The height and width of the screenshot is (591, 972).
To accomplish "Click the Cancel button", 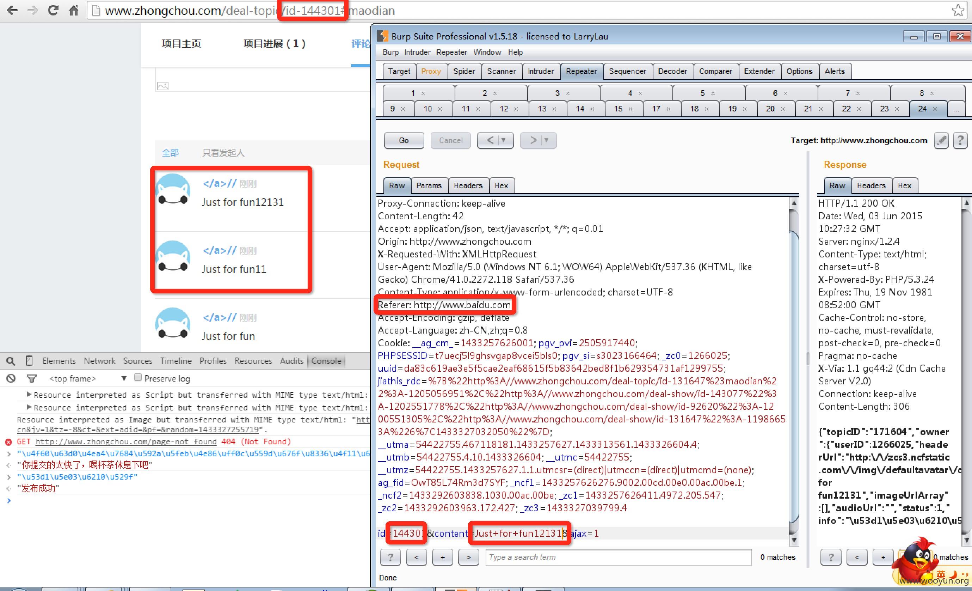I will [x=450, y=140].
